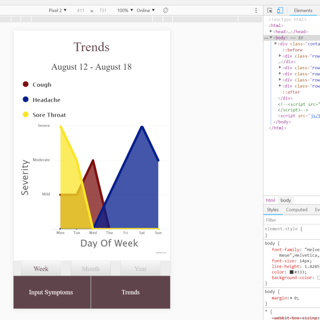
Task: Click the Severity axis title
Action: pos(25,178)
